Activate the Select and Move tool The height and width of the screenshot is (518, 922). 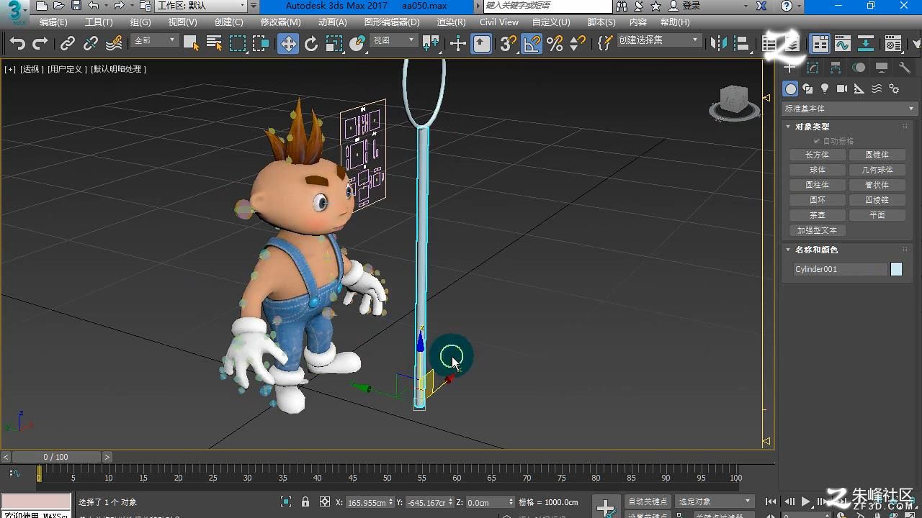click(x=288, y=44)
